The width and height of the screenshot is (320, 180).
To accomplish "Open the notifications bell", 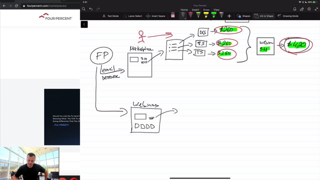I will (x=294, y=9).
